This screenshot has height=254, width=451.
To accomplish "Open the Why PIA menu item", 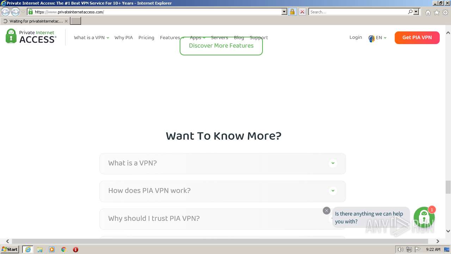I will coord(124,37).
